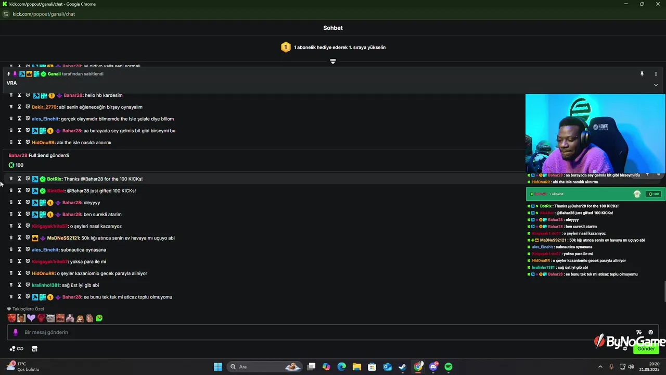Click the '100' KICKs amount text
This screenshot has height=375, width=666.
click(19, 165)
